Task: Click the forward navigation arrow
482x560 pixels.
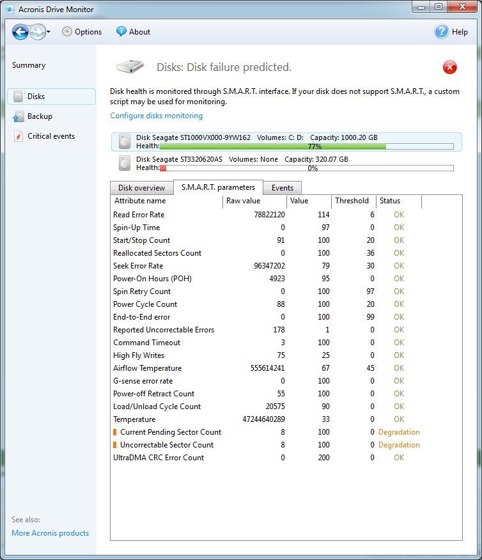Action: click(38, 32)
